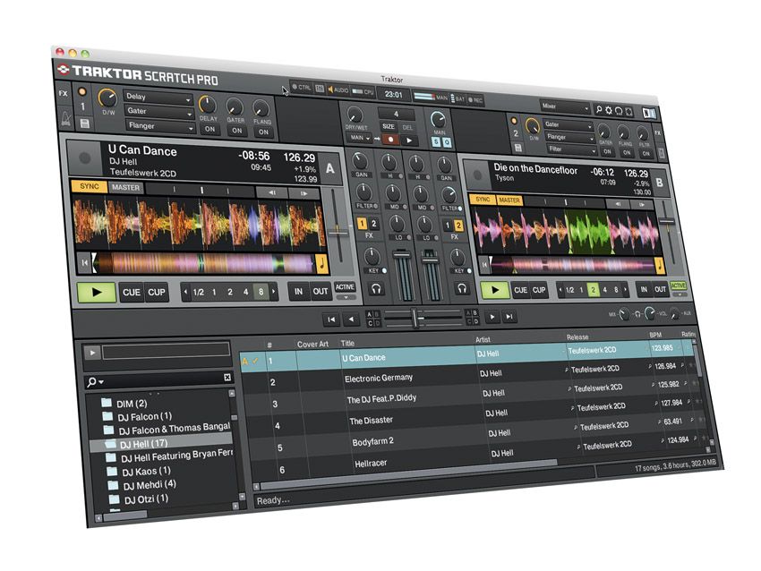
Task: Click the AUDIO indicator in header
Action: (338, 89)
